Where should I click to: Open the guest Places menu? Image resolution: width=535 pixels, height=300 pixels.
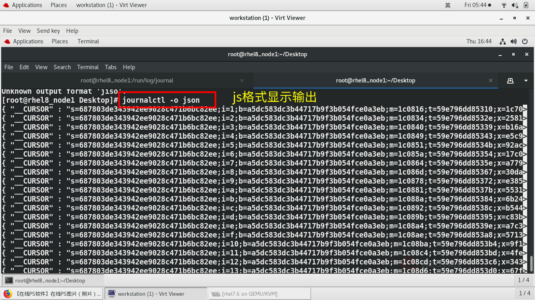click(x=60, y=41)
